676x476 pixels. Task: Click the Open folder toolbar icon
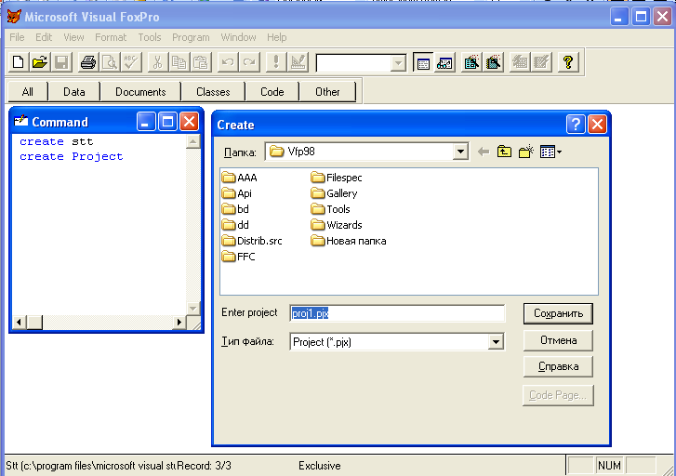tap(40, 62)
